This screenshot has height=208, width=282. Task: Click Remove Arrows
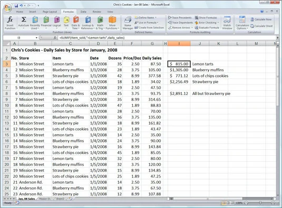click(180, 28)
